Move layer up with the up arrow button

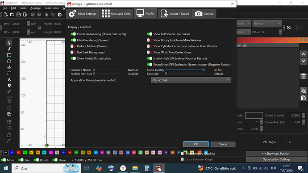tap(304, 54)
